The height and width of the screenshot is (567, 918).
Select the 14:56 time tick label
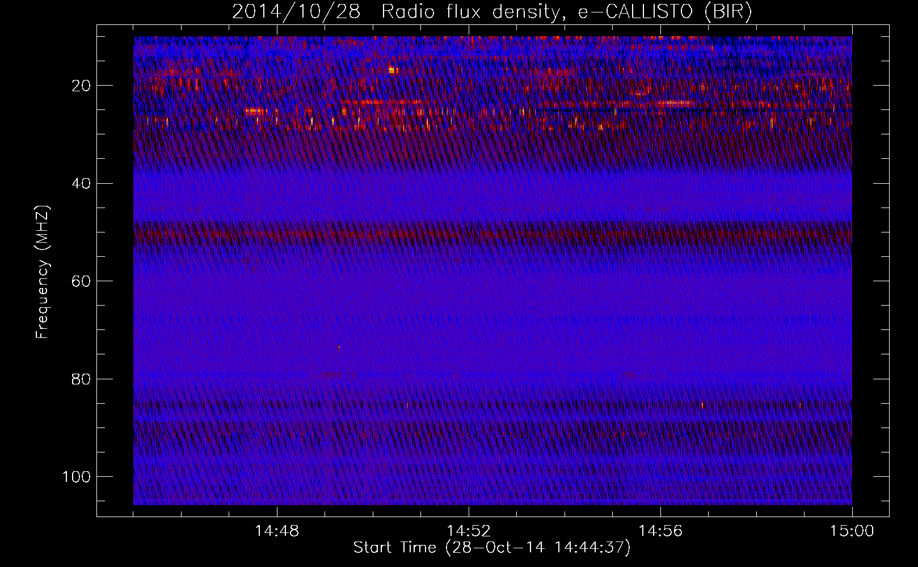(660, 531)
